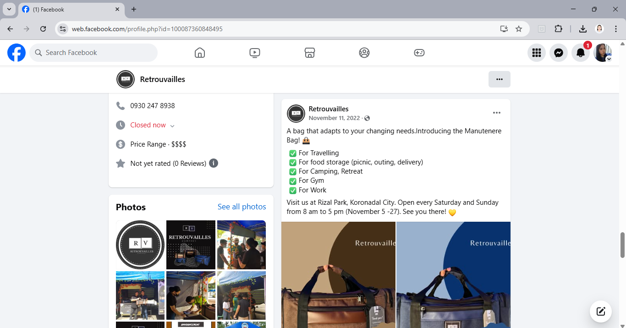This screenshot has height=328, width=626.
Task: Open account menu via profile picture
Action: pyautogui.click(x=603, y=53)
